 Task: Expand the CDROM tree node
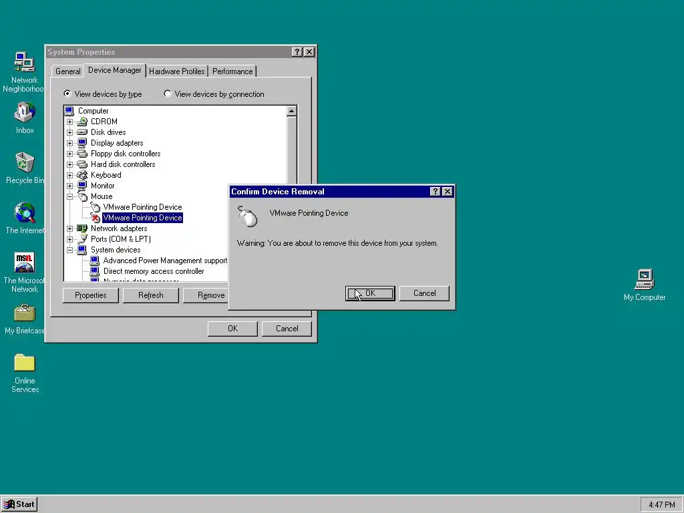click(x=69, y=122)
